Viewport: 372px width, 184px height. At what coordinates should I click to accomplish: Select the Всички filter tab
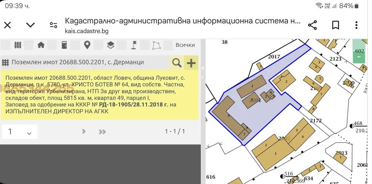tap(185, 45)
